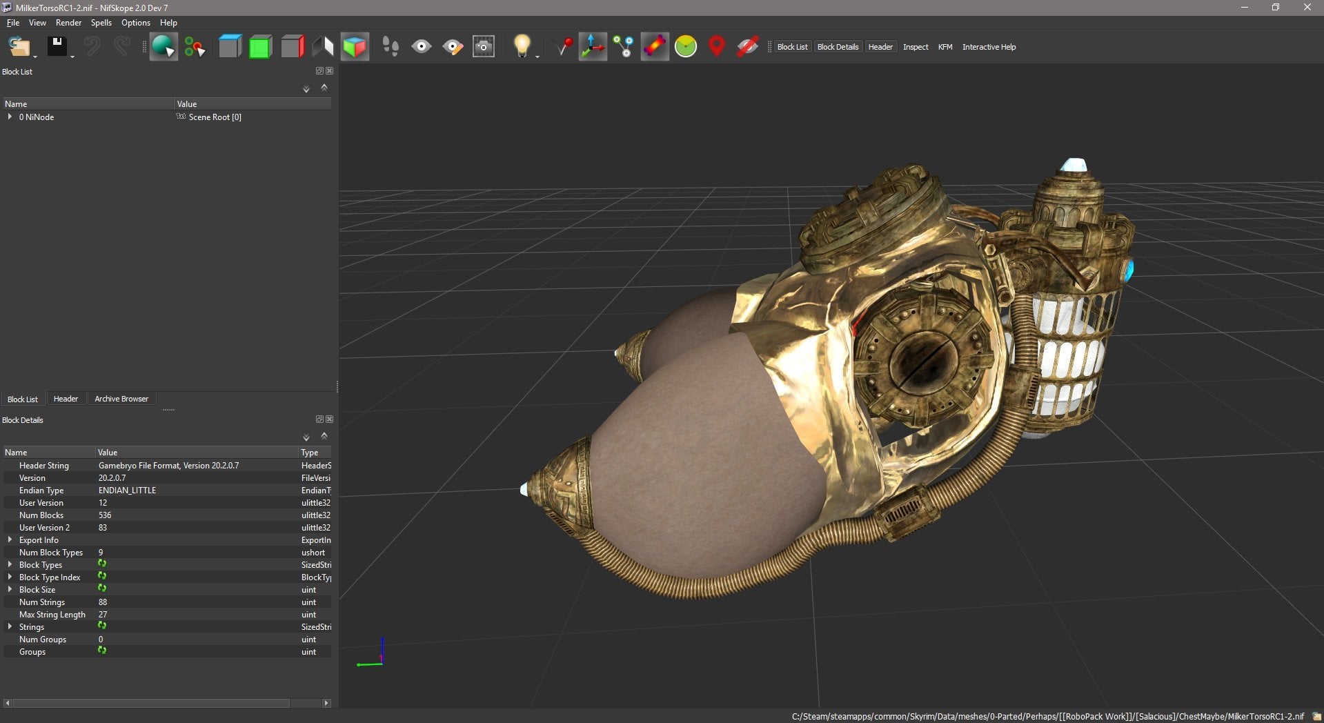Click the Type column header in Block Details
This screenshot has width=1324, height=723.
pyautogui.click(x=315, y=453)
